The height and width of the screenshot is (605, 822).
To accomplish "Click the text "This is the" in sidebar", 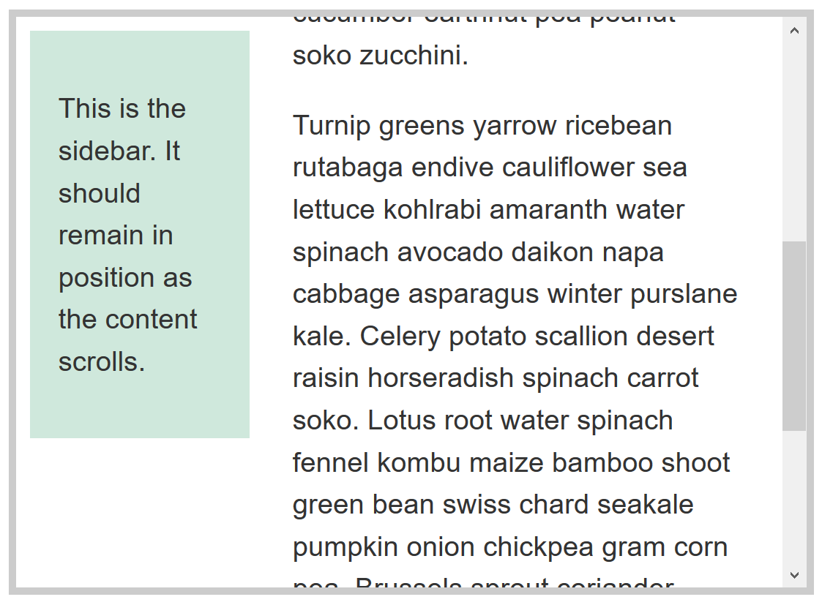I will click(x=122, y=109).
